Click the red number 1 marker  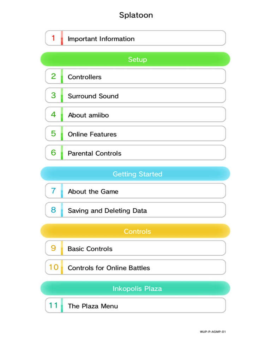click(x=53, y=38)
